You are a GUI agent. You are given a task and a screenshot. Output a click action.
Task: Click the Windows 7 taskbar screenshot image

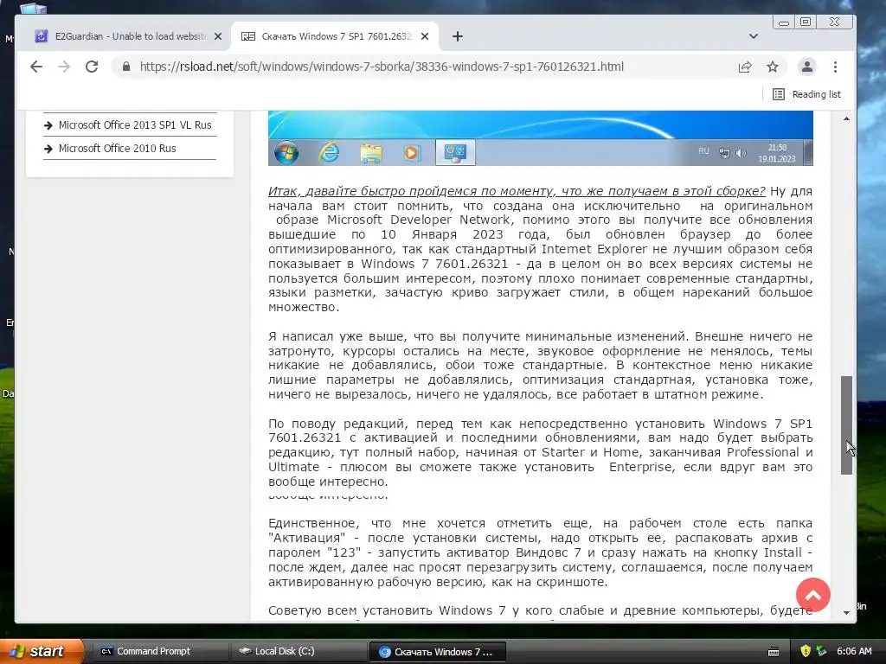coord(540,138)
